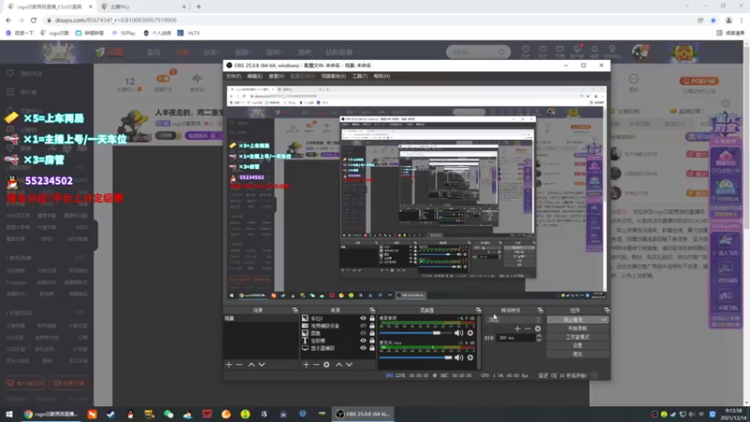Click 工作室模式 button in OBS controls
This screenshot has height=422, width=750.
[x=577, y=337]
